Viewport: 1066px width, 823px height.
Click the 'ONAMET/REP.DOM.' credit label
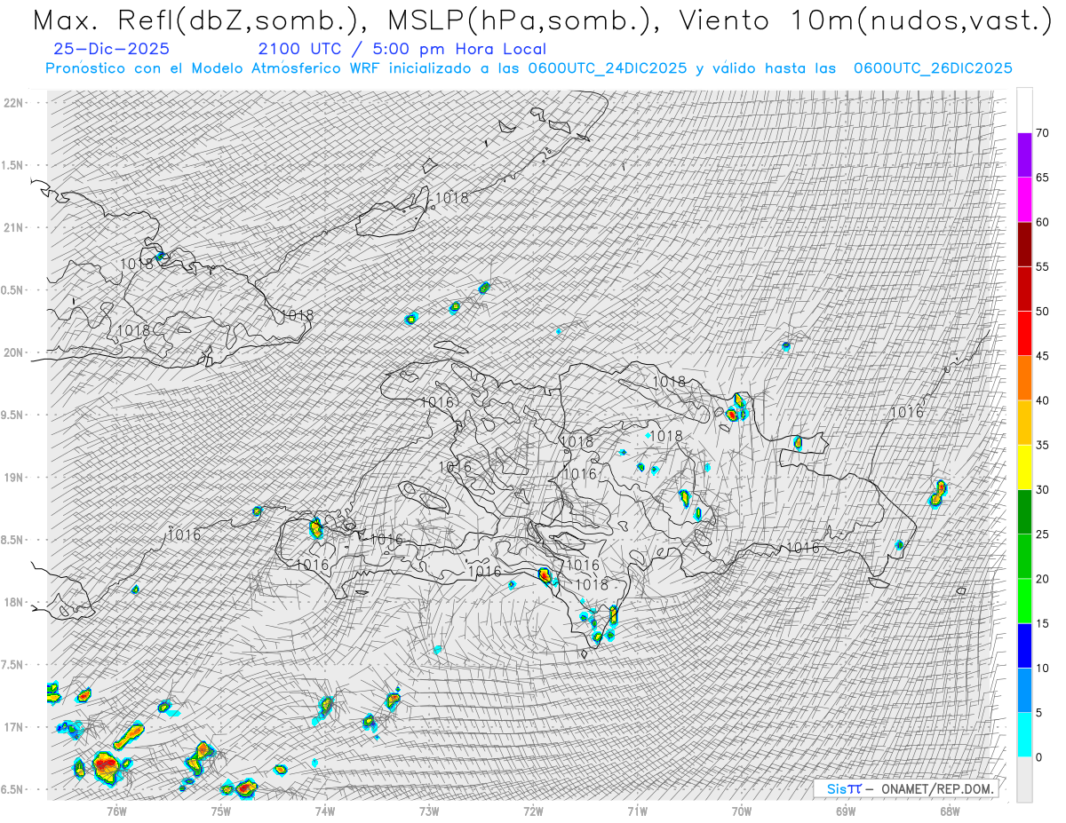pos(936,788)
